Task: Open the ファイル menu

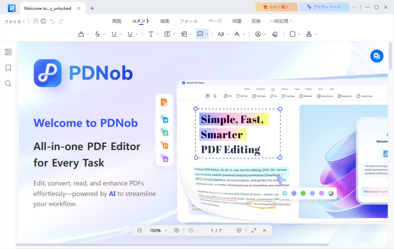Action: click(x=14, y=21)
